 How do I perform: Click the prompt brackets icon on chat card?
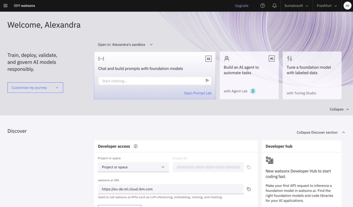[x=101, y=59]
